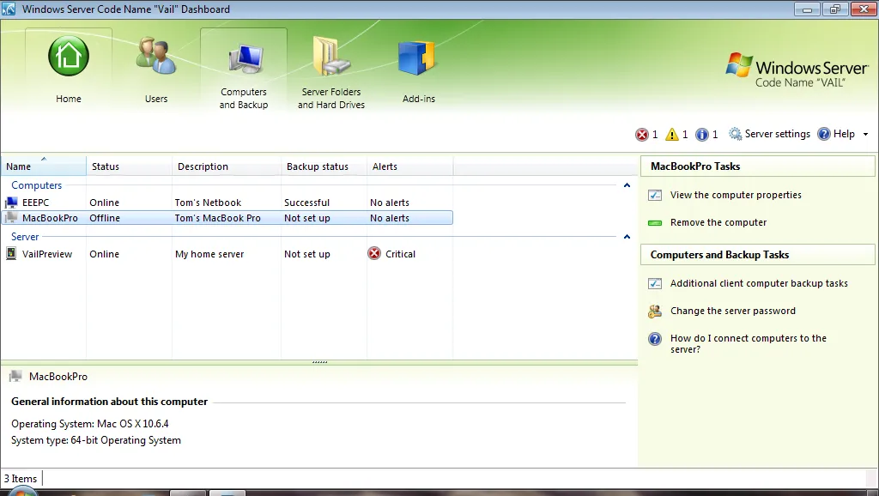This screenshot has height=496, width=879.
Task: Open Server settings via the gear icon
Action: click(x=735, y=134)
